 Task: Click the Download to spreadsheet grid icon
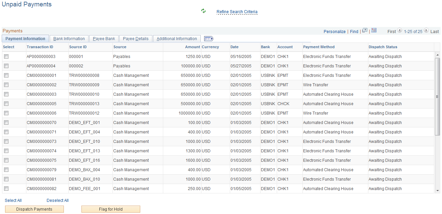373,30
